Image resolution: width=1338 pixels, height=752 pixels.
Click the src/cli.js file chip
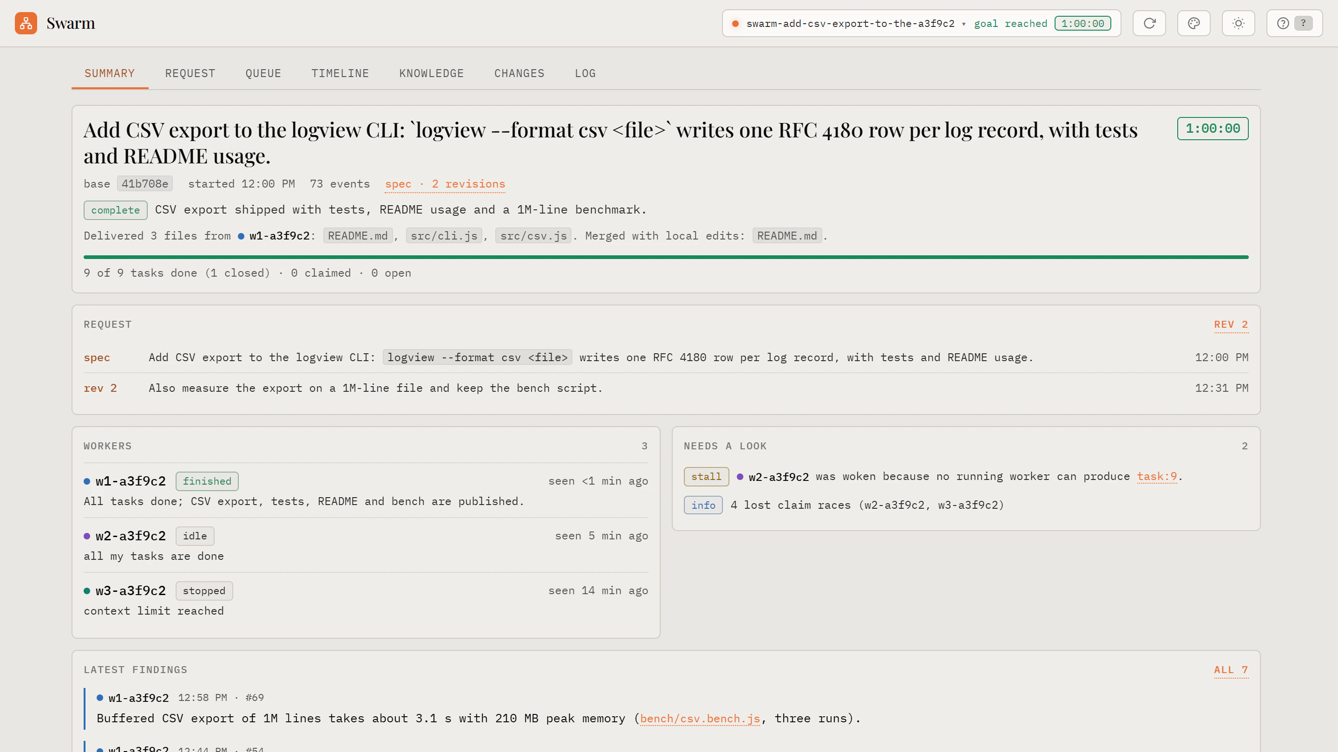[444, 236]
